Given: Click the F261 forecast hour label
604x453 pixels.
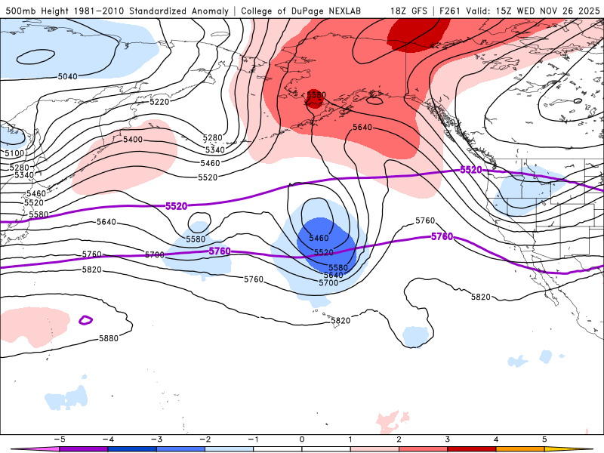Looking at the screenshot, I should 450,11.
